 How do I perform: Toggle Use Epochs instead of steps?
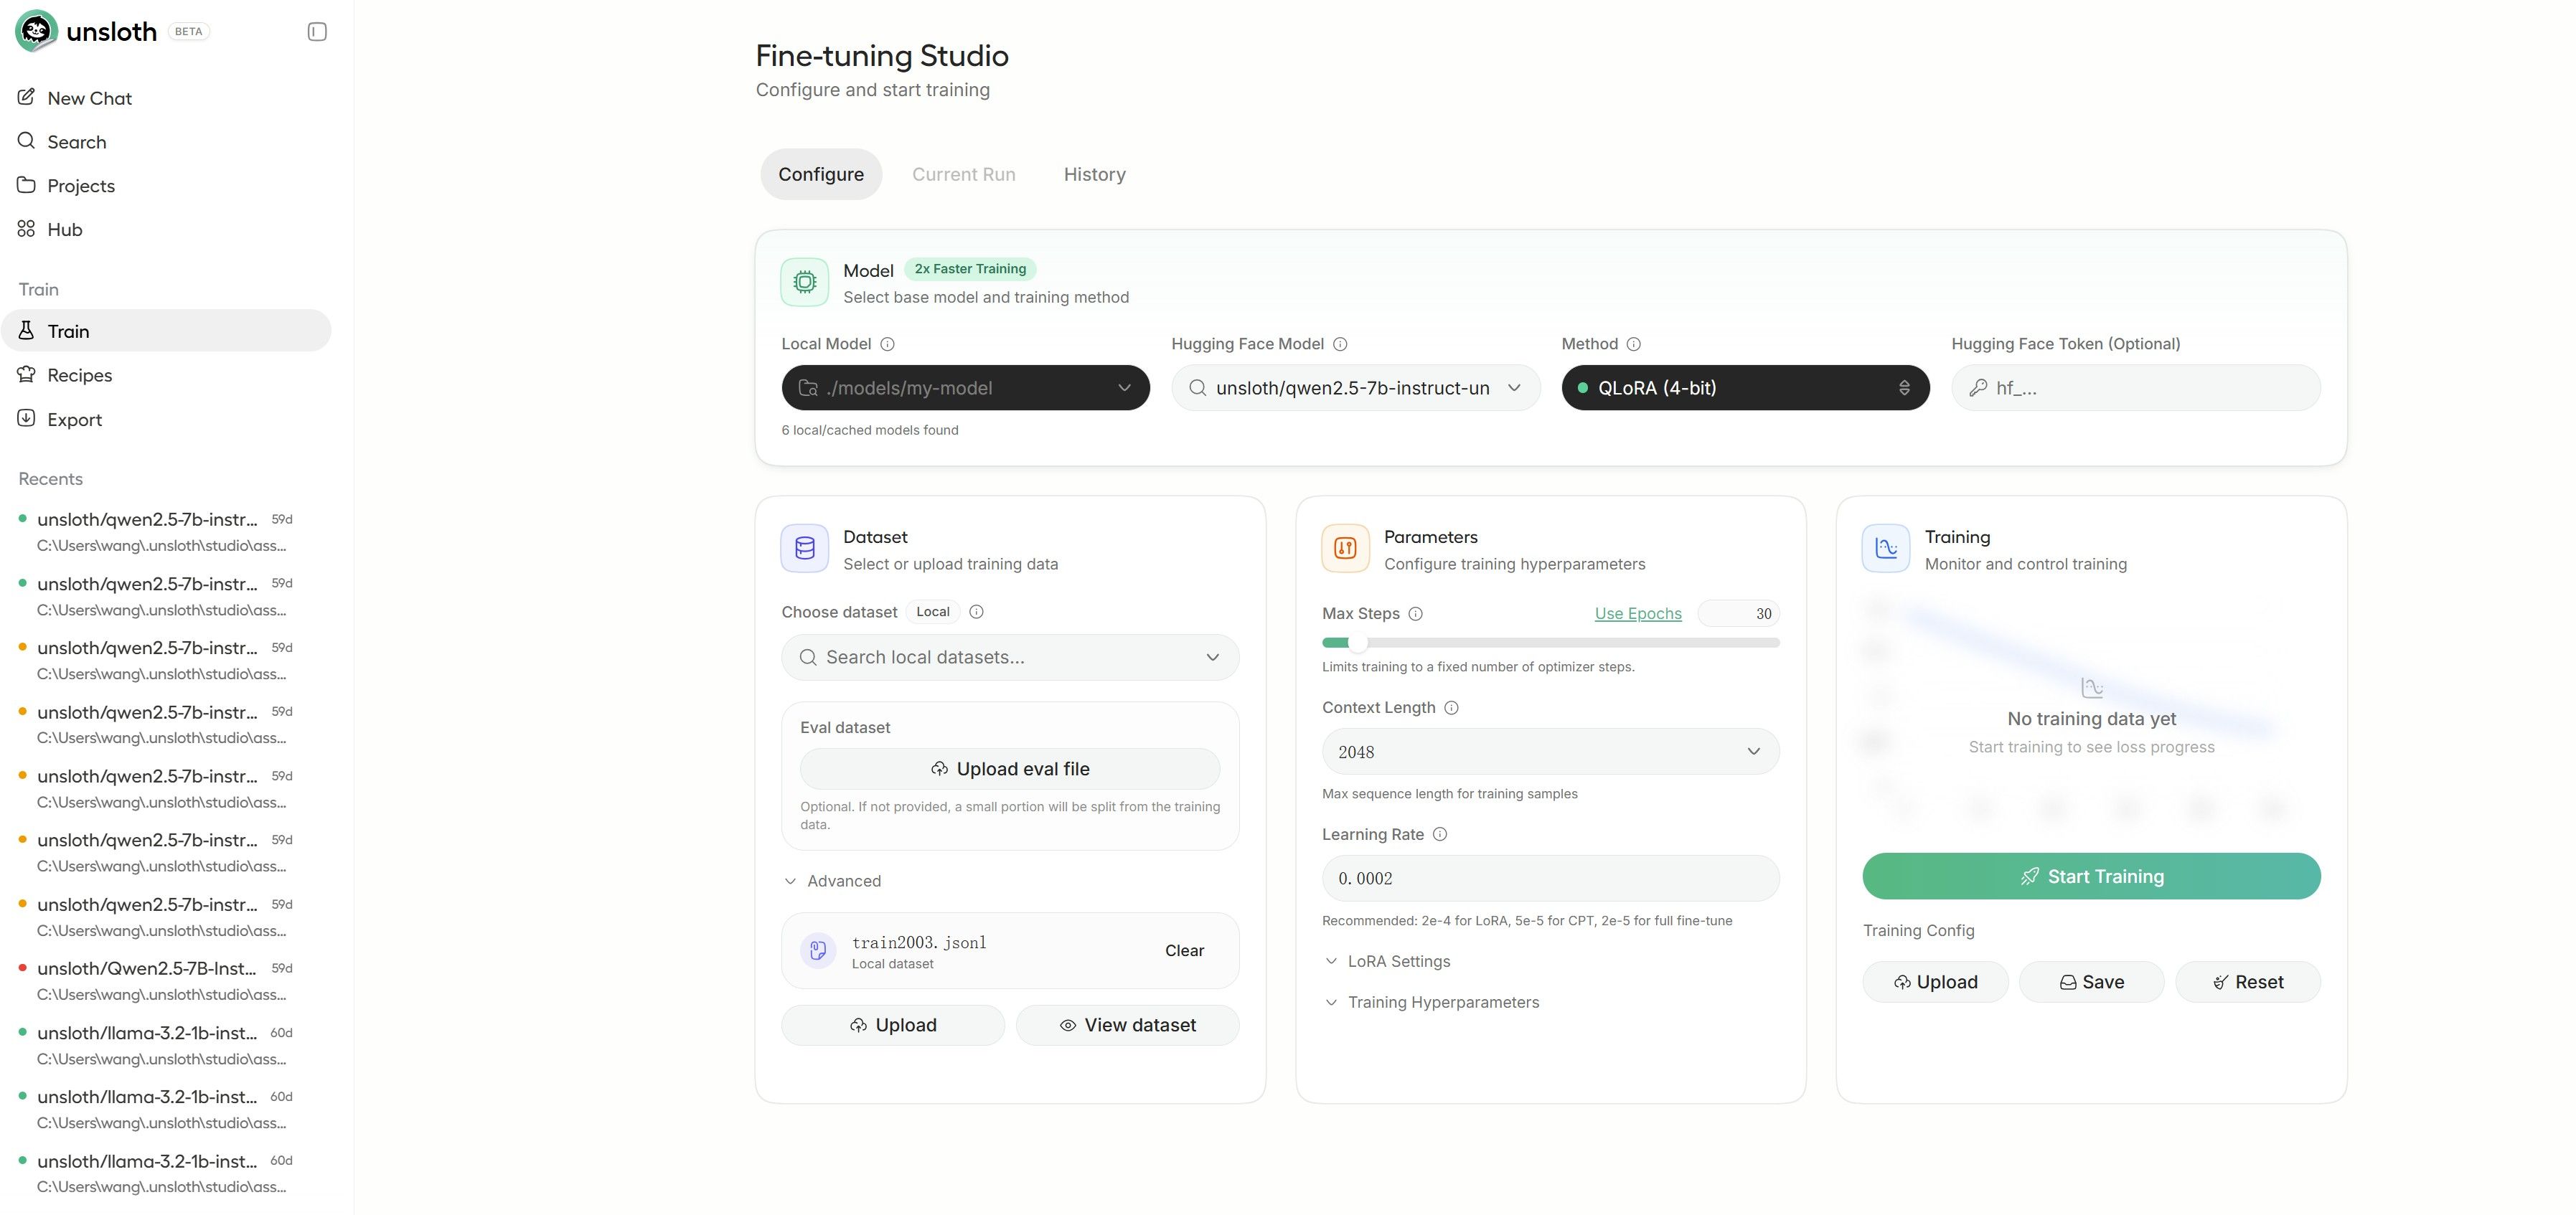click(1638, 613)
